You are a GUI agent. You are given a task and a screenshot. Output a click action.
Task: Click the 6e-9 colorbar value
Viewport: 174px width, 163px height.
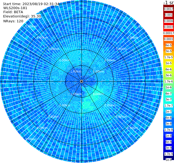coord(169,142)
